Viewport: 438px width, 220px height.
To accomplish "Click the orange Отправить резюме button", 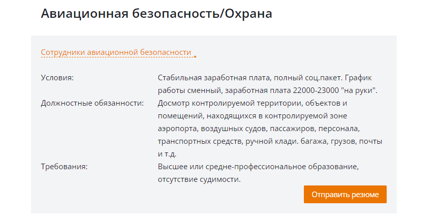I will [x=345, y=194].
